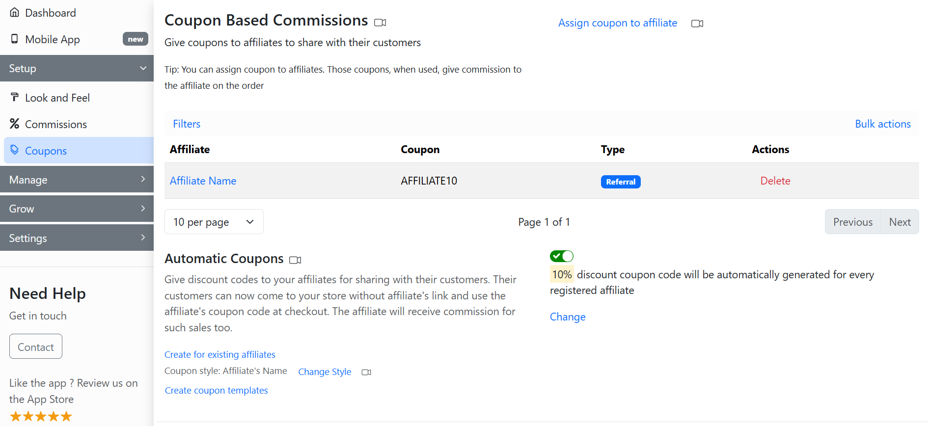
Task: Expand the Manage sidebar section
Action: click(77, 180)
